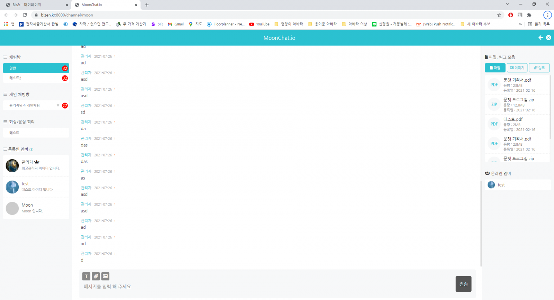Open the SIR bookmark
Viewport: 554px width, 300px height.
[157, 24]
